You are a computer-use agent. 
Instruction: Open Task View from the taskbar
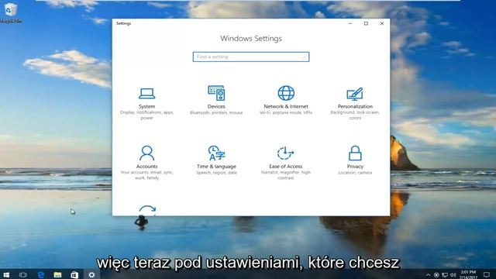pyautogui.click(x=23, y=275)
